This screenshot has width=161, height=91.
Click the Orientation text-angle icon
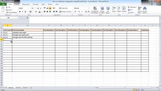click(54, 8)
